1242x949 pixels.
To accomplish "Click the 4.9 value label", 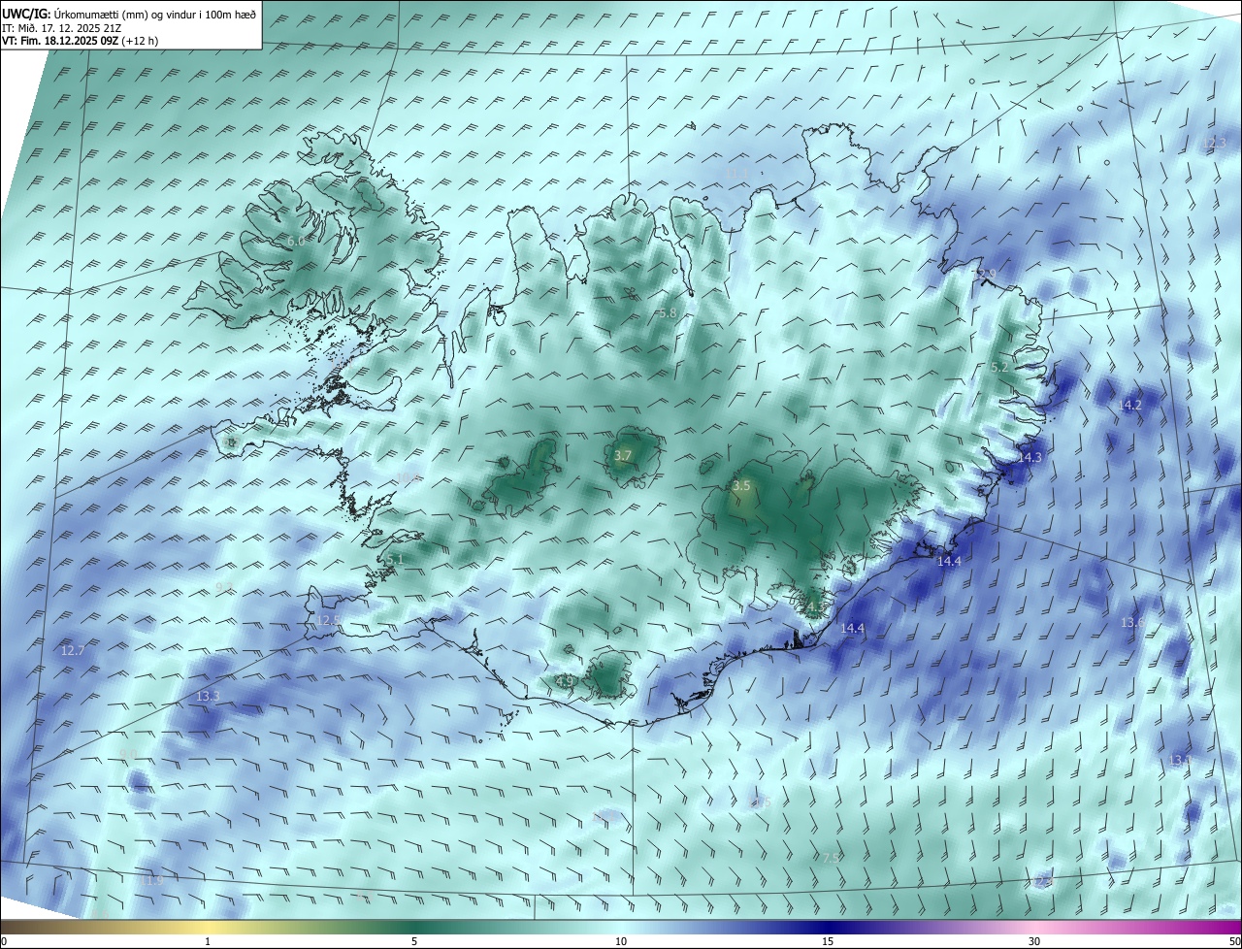I will (x=564, y=681).
